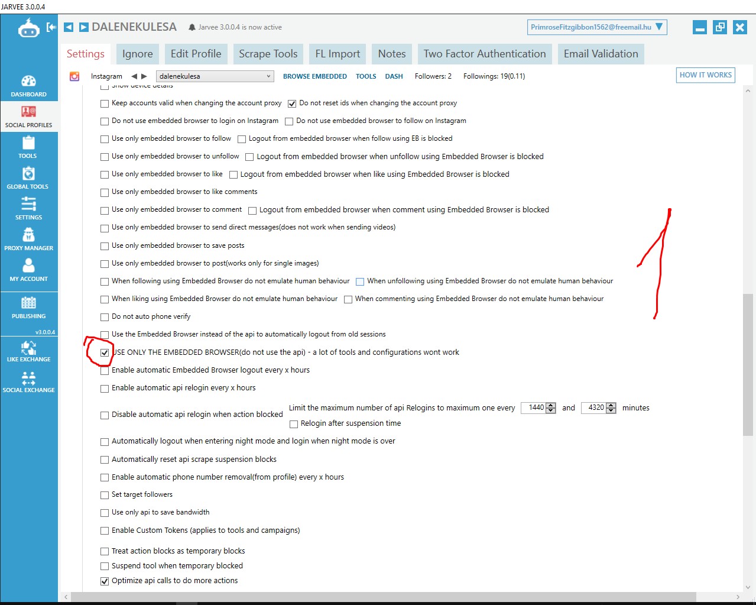Open the Tools sidebar section
The image size is (756, 605).
pyautogui.click(x=28, y=147)
